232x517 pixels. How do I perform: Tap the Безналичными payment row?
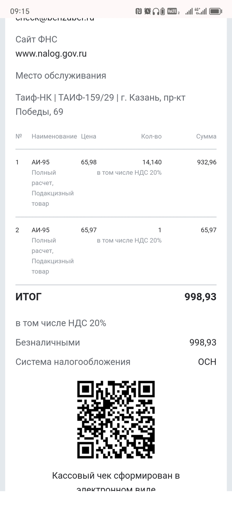tap(48, 343)
